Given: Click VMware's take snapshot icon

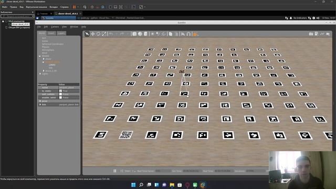Looking at the screenshot, I should pyautogui.click(x=92, y=7).
